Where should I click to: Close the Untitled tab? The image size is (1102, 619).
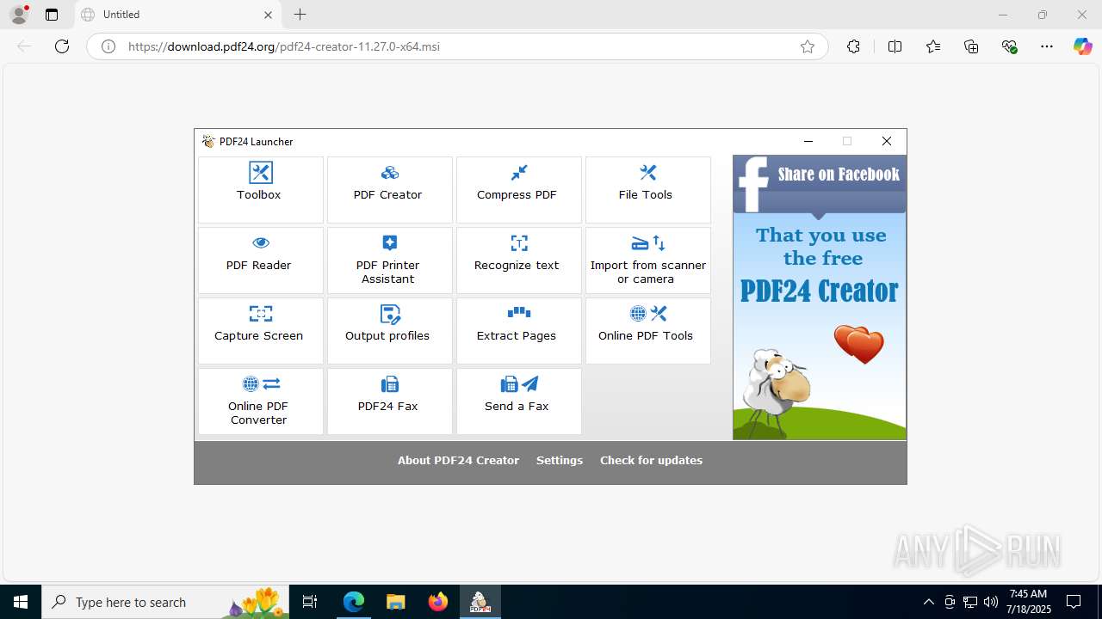(268, 15)
